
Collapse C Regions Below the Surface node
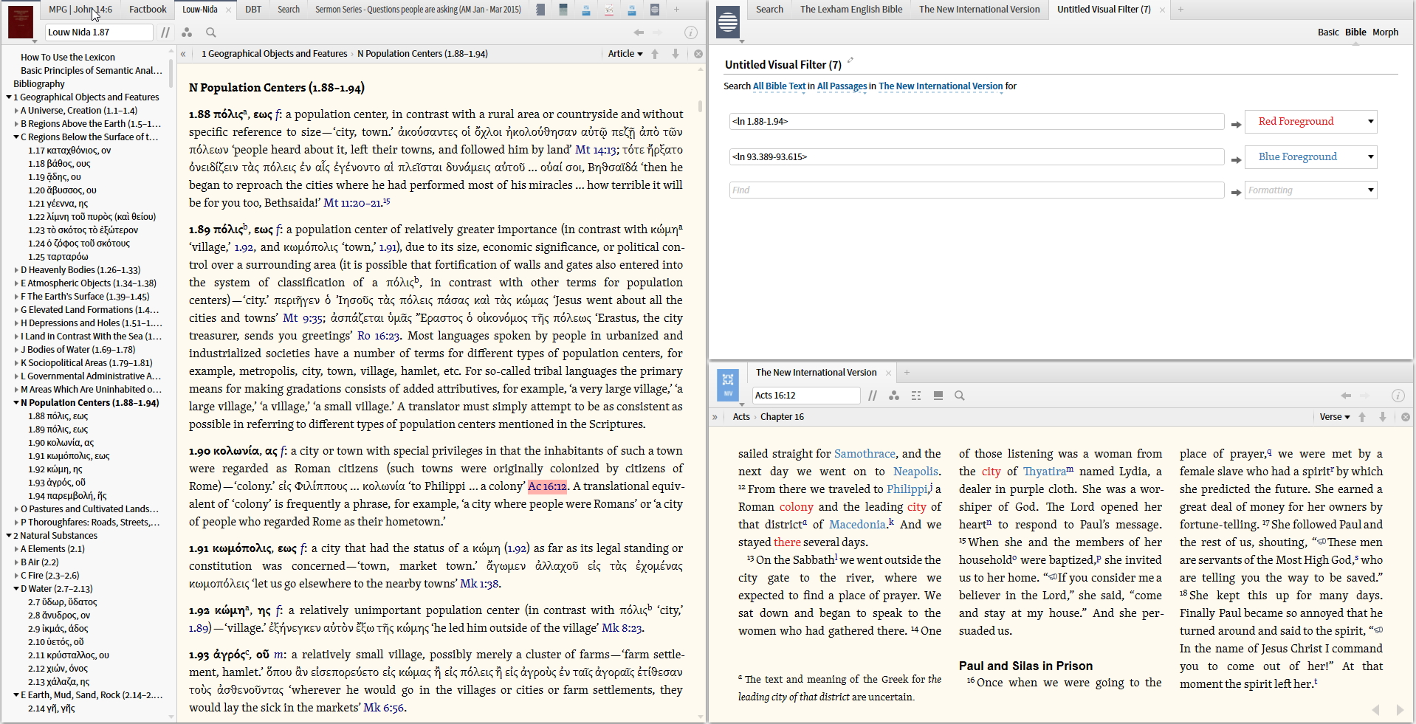16,137
